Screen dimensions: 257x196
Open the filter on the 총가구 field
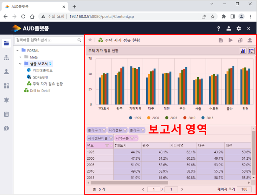143,130
